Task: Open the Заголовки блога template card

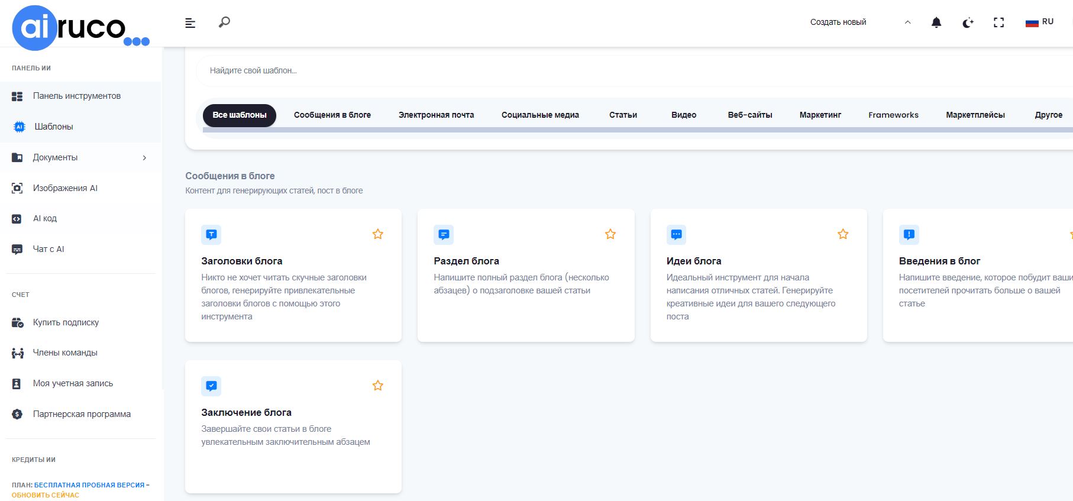Action: click(293, 275)
